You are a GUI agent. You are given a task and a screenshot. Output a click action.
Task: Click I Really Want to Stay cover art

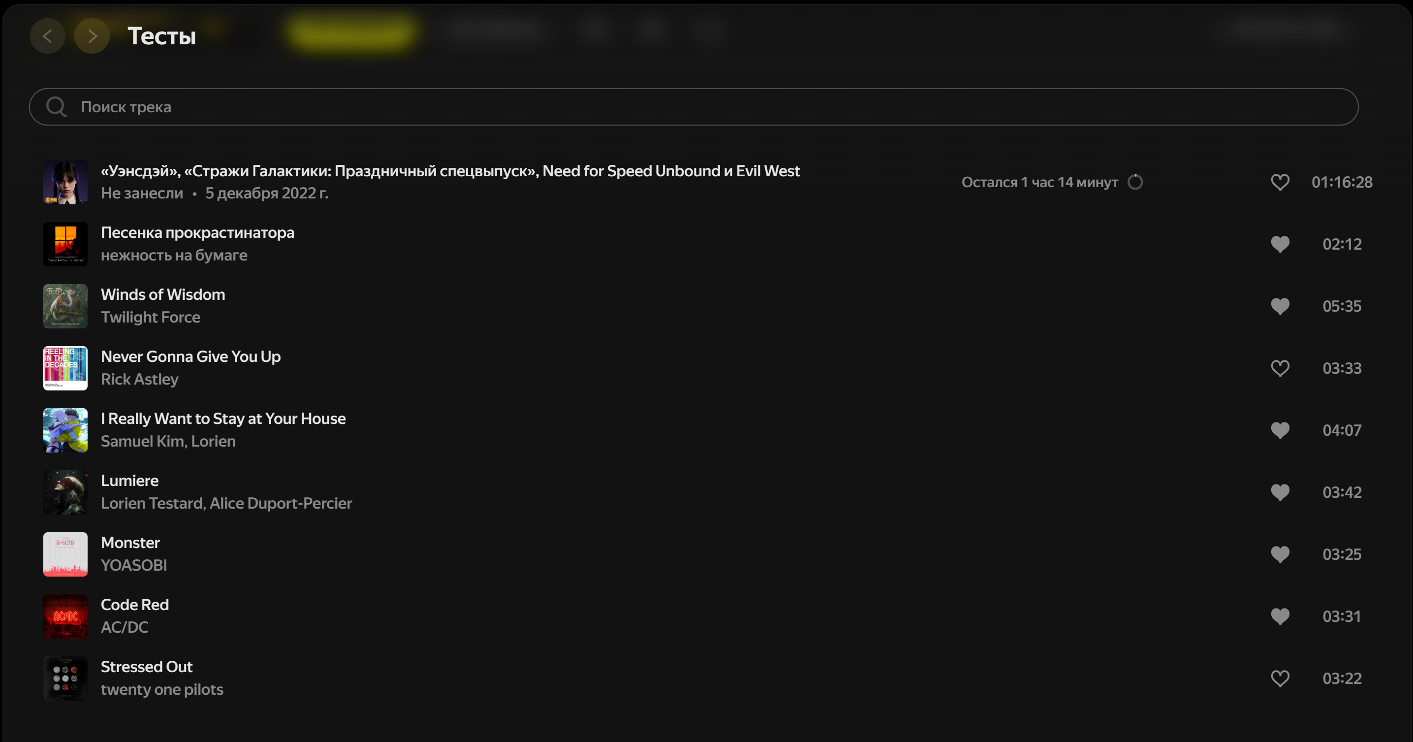[x=65, y=430]
